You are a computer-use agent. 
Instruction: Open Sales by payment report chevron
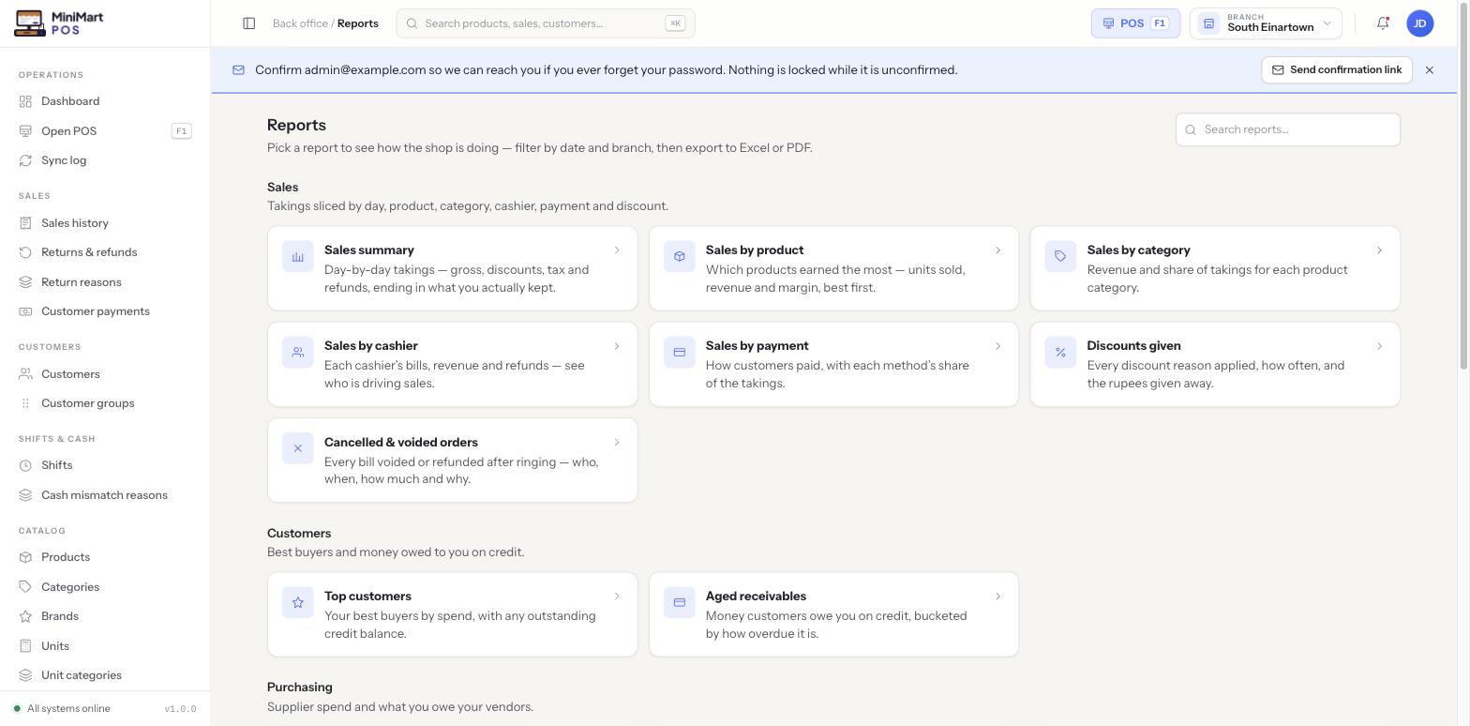[x=997, y=346]
